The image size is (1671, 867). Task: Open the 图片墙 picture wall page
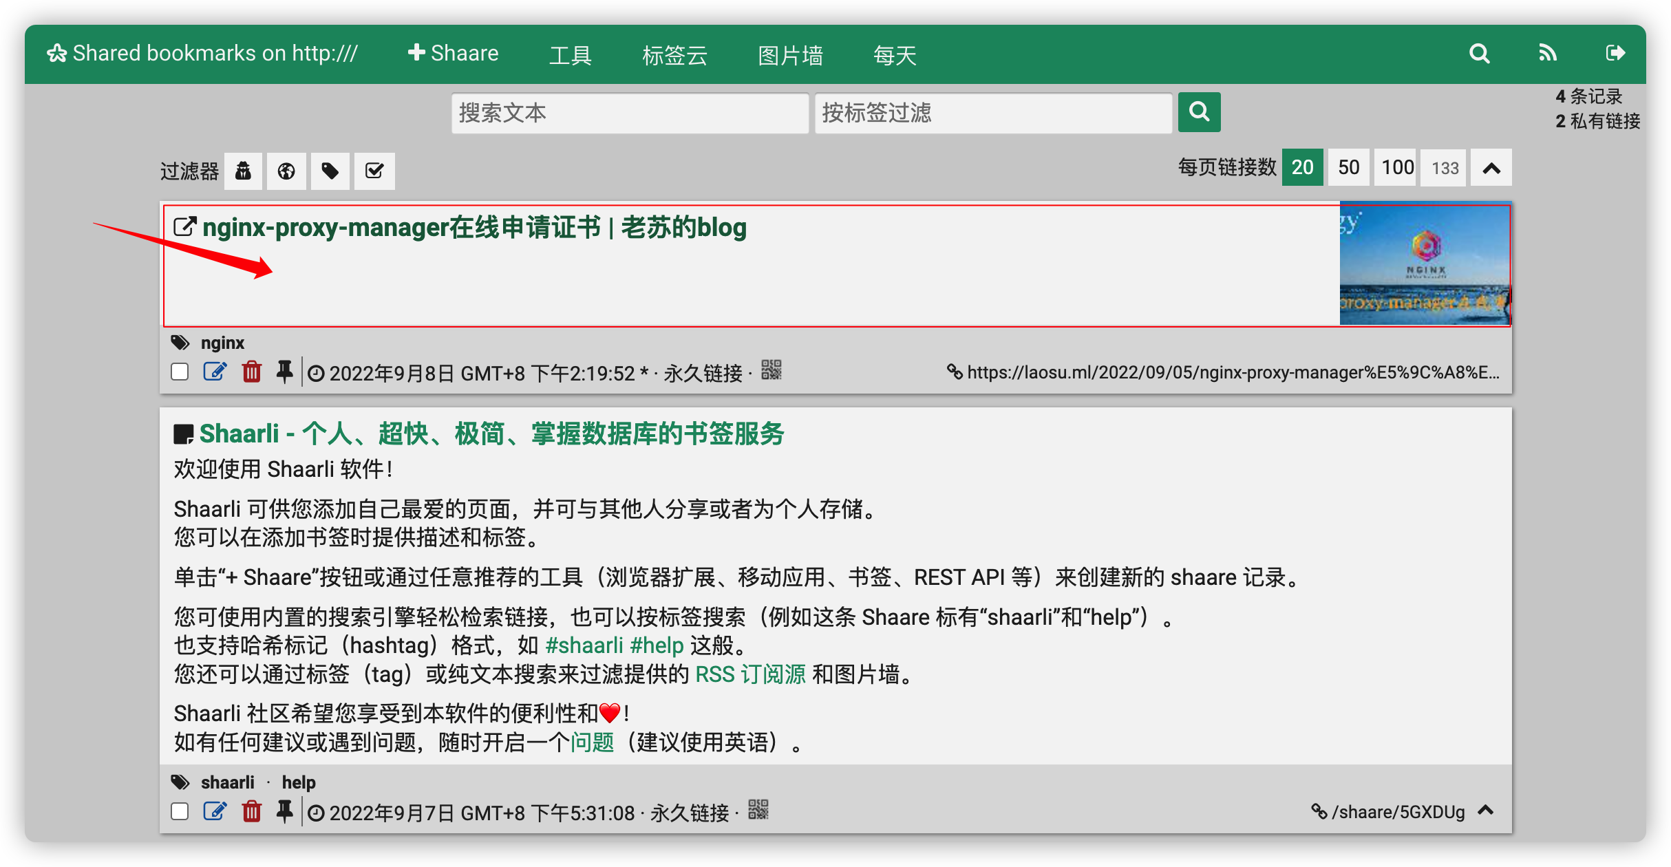[790, 55]
